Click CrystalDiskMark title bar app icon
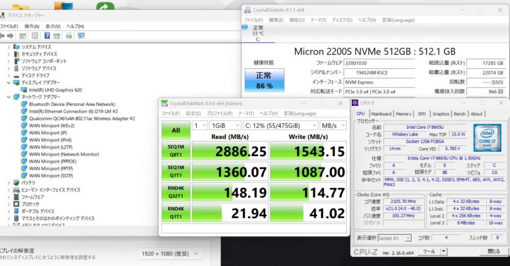 165,103
